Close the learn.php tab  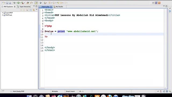(x=51, y=6)
